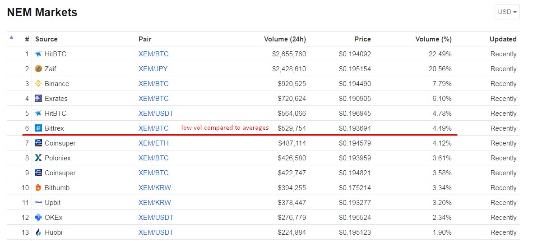Open XEM/USDT pair on Huobi
Viewport: 556px width, 241px height.
tap(156, 232)
